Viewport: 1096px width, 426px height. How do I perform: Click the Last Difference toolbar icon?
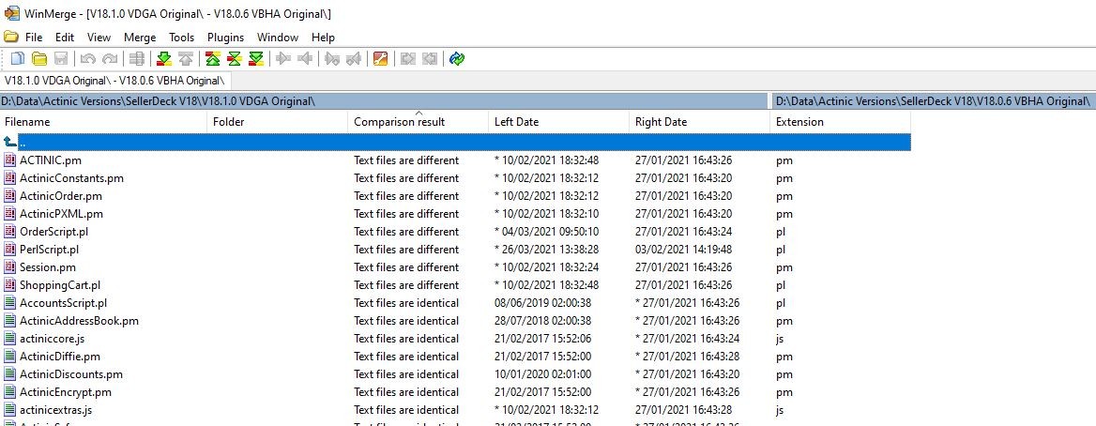pyautogui.click(x=255, y=59)
